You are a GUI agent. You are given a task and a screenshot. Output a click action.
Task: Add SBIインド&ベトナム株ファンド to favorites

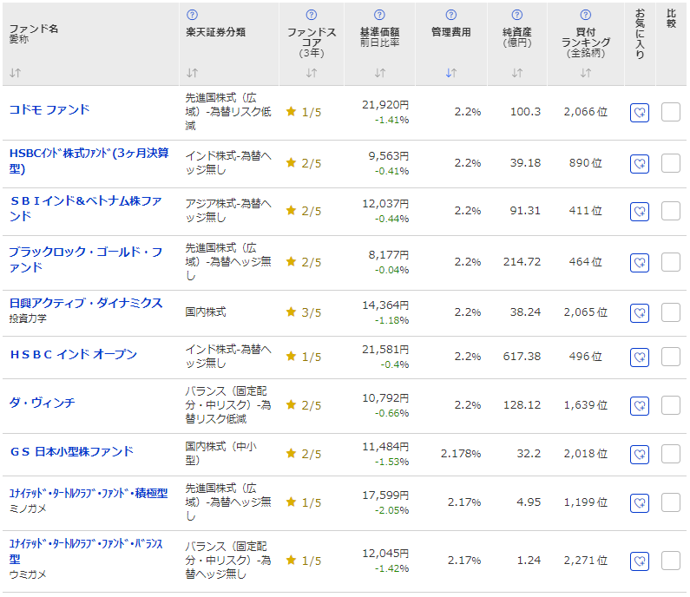[x=640, y=212]
